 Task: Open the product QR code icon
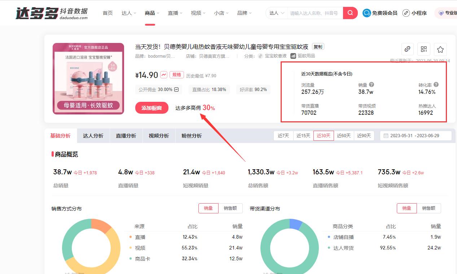(423, 49)
